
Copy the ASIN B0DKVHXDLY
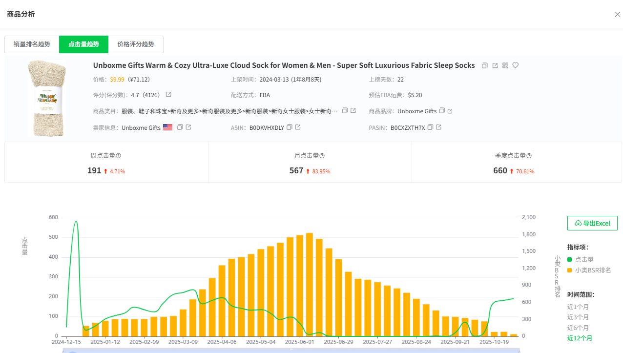pyautogui.click(x=290, y=127)
